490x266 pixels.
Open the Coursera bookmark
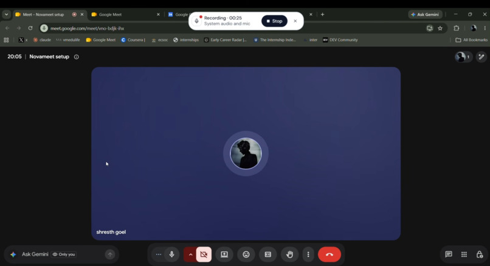(133, 40)
